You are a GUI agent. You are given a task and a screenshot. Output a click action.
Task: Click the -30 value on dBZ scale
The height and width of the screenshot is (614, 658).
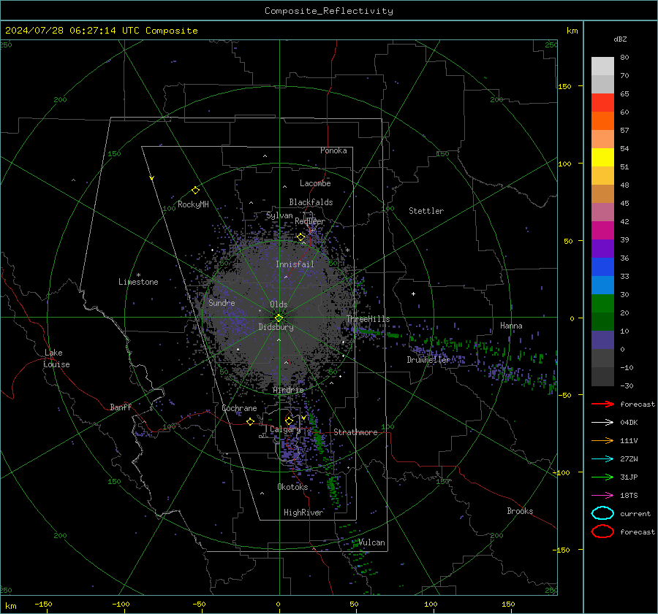pyautogui.click(x=627, y=386)
